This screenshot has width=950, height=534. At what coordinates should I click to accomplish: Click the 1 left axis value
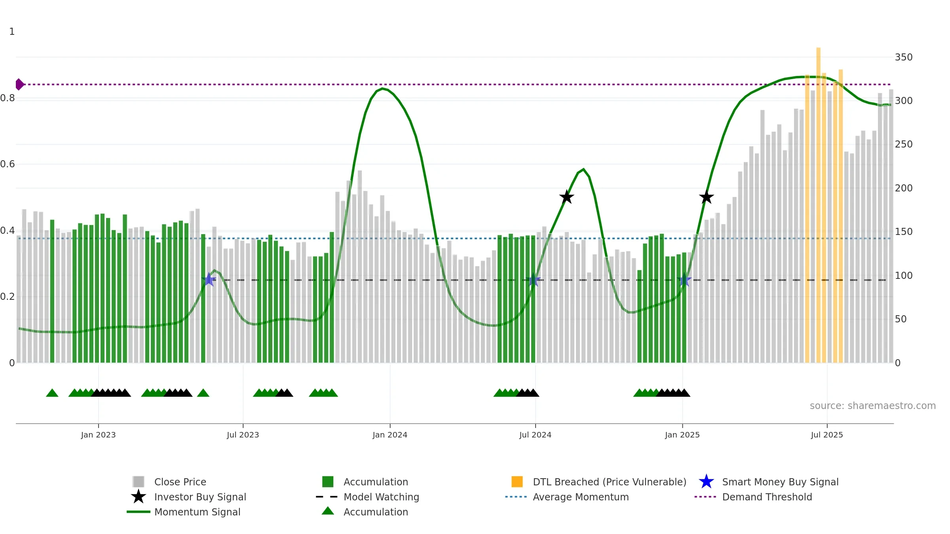[x=12, y=32]
